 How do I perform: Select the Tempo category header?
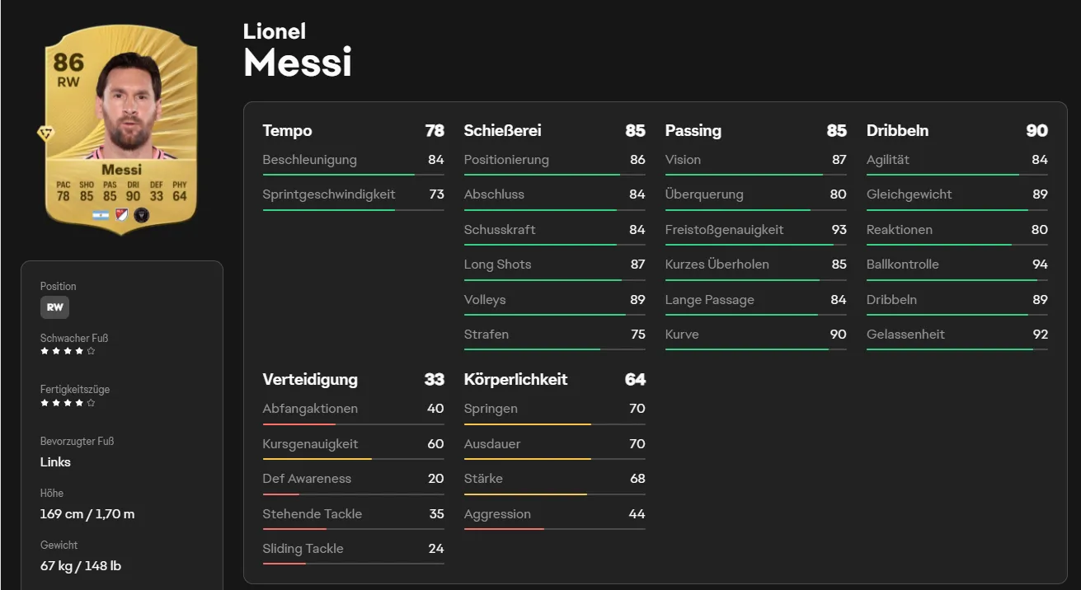(353, 130)
